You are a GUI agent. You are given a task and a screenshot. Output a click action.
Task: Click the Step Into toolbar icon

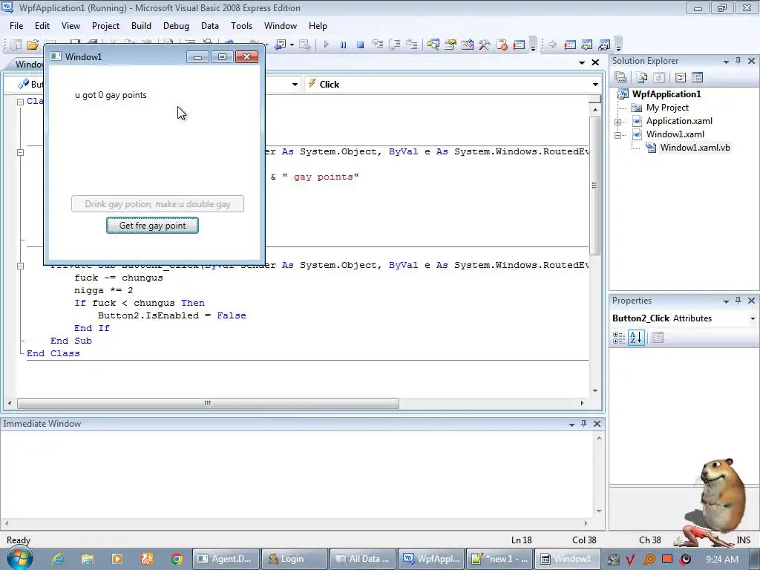point(378,45)
